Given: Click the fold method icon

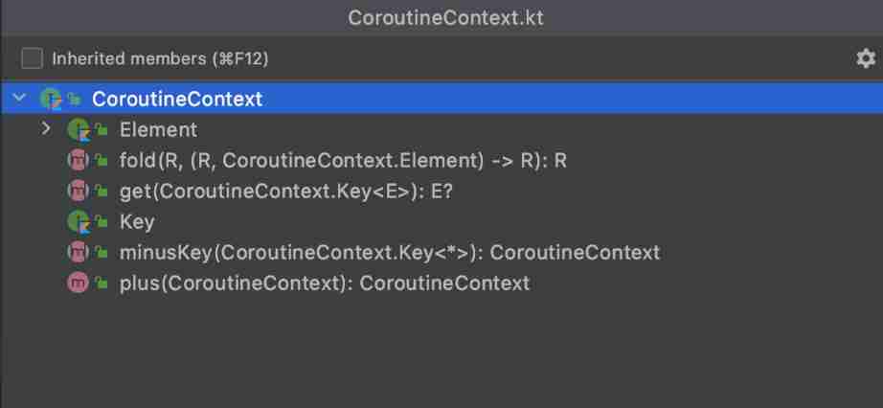Looking at the screenshot, I should coord(78,160).
